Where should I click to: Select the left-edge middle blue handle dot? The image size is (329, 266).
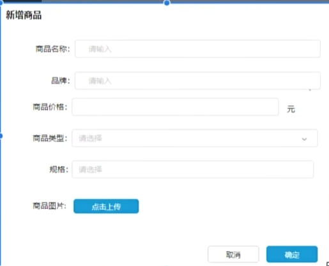[1, 136]
